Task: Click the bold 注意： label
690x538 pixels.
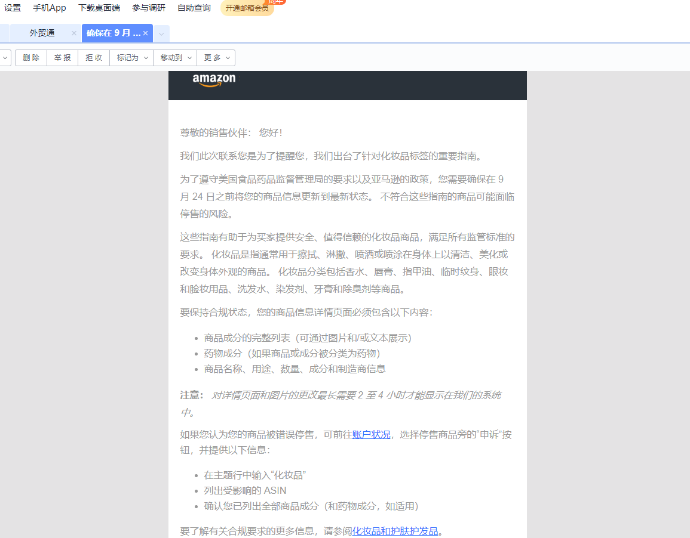Action: click(x=192, y=395)
